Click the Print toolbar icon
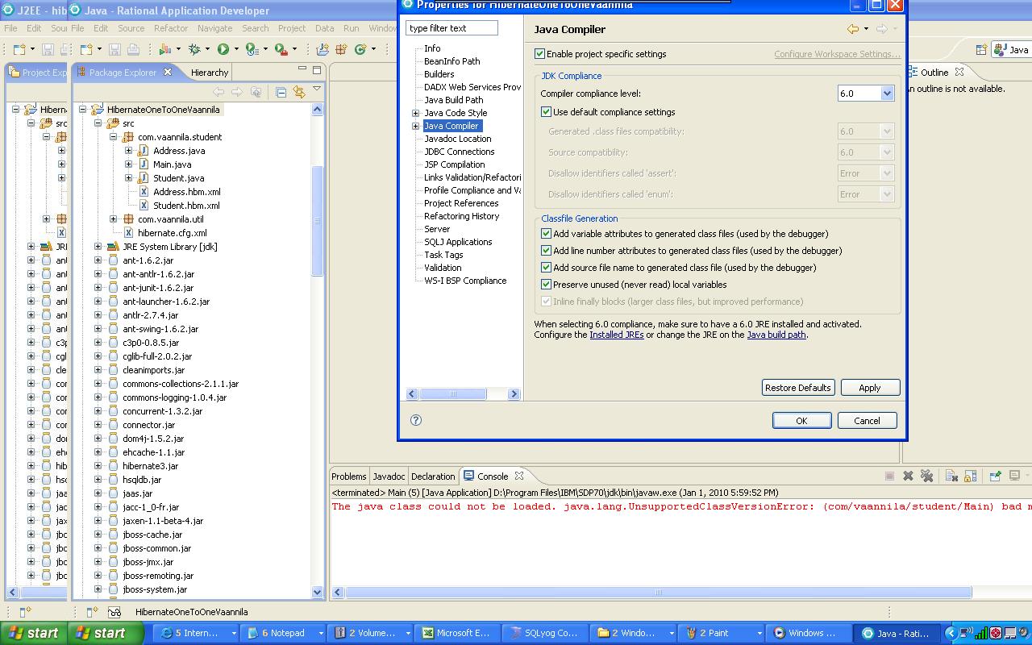This screenshot has height=645, width=1032. tap(133, 50)
